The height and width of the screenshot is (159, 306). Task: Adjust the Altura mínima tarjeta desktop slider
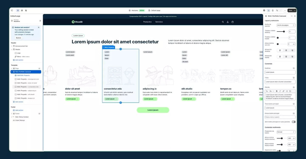click(282, 138)
